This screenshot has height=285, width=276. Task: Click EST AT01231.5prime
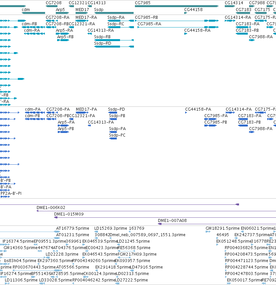(x=73, y=235)
